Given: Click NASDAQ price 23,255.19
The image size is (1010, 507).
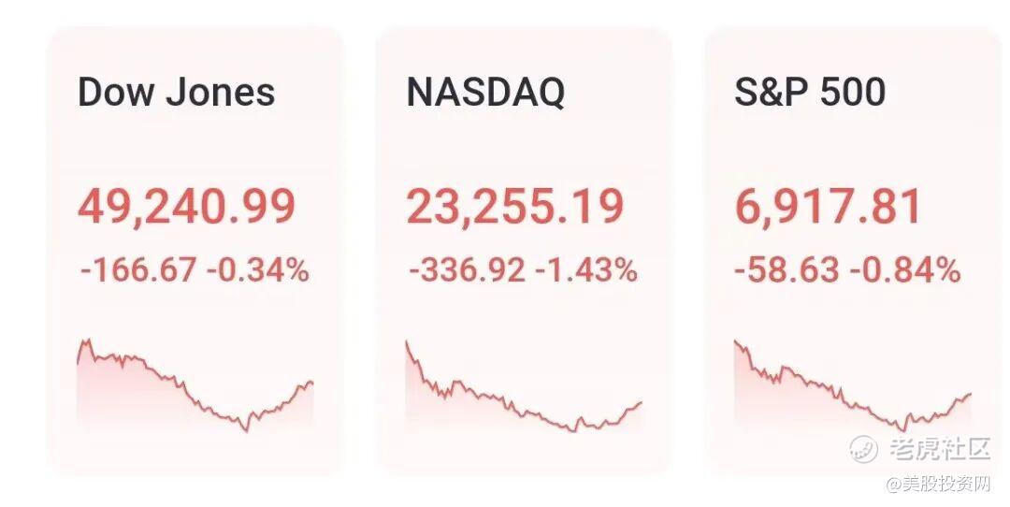Looking at the screenshot, I should [x=514, y=207].
